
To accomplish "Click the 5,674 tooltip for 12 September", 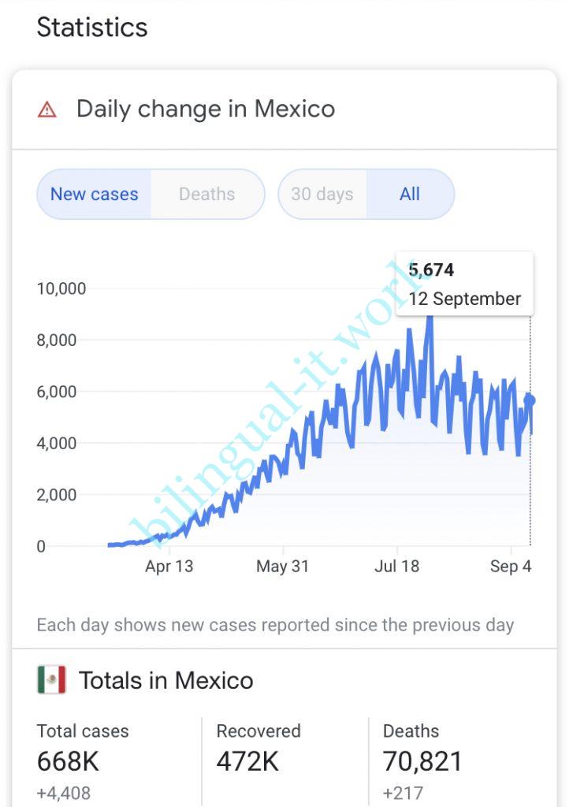I will 463,284.
